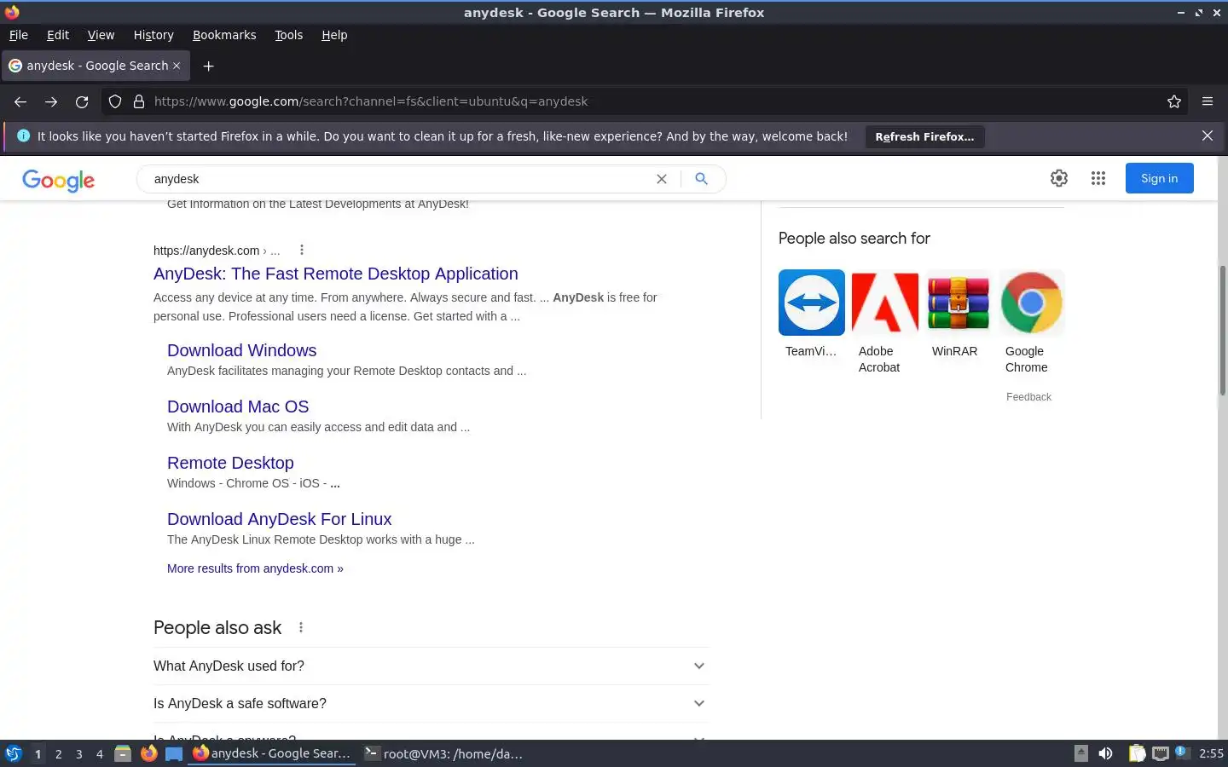The width and height of the screenshot is (1228, 767).
Task: Switch to workspace 2
Action: coord(58,753)
